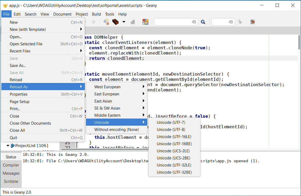Reload as Unicode (UCS-2BE)

[x=174, y=158]
